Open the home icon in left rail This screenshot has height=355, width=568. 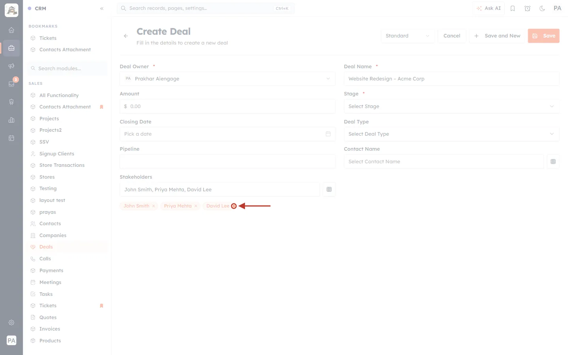click(x=11, y=30)
